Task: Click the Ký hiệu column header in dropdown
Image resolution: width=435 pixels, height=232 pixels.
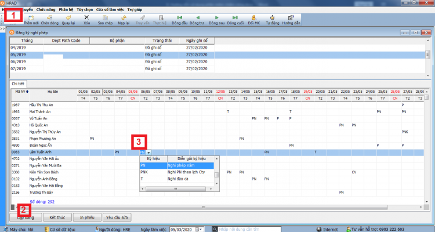Action: tap(154, 159)
